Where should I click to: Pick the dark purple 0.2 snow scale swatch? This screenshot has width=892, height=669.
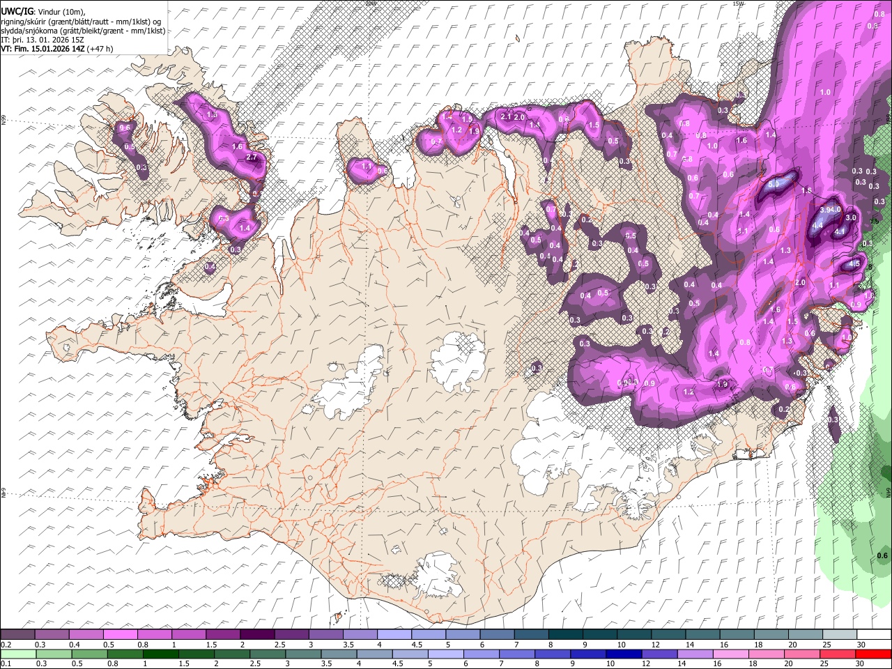coord(17,635)
